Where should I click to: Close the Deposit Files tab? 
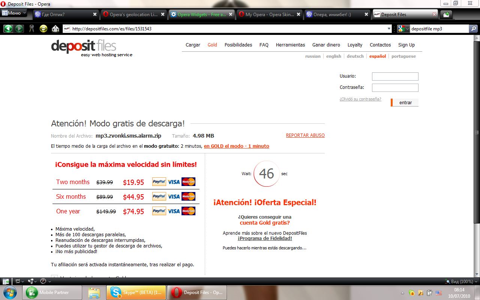[434, 15]
